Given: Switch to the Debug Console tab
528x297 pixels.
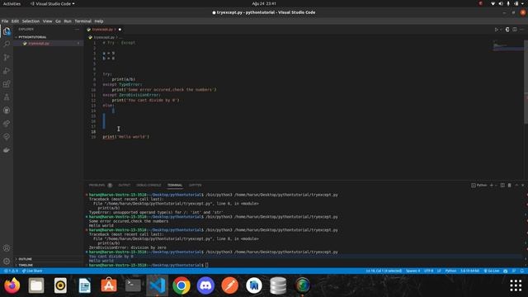Looking at the screenshot, I should point(148,185).
